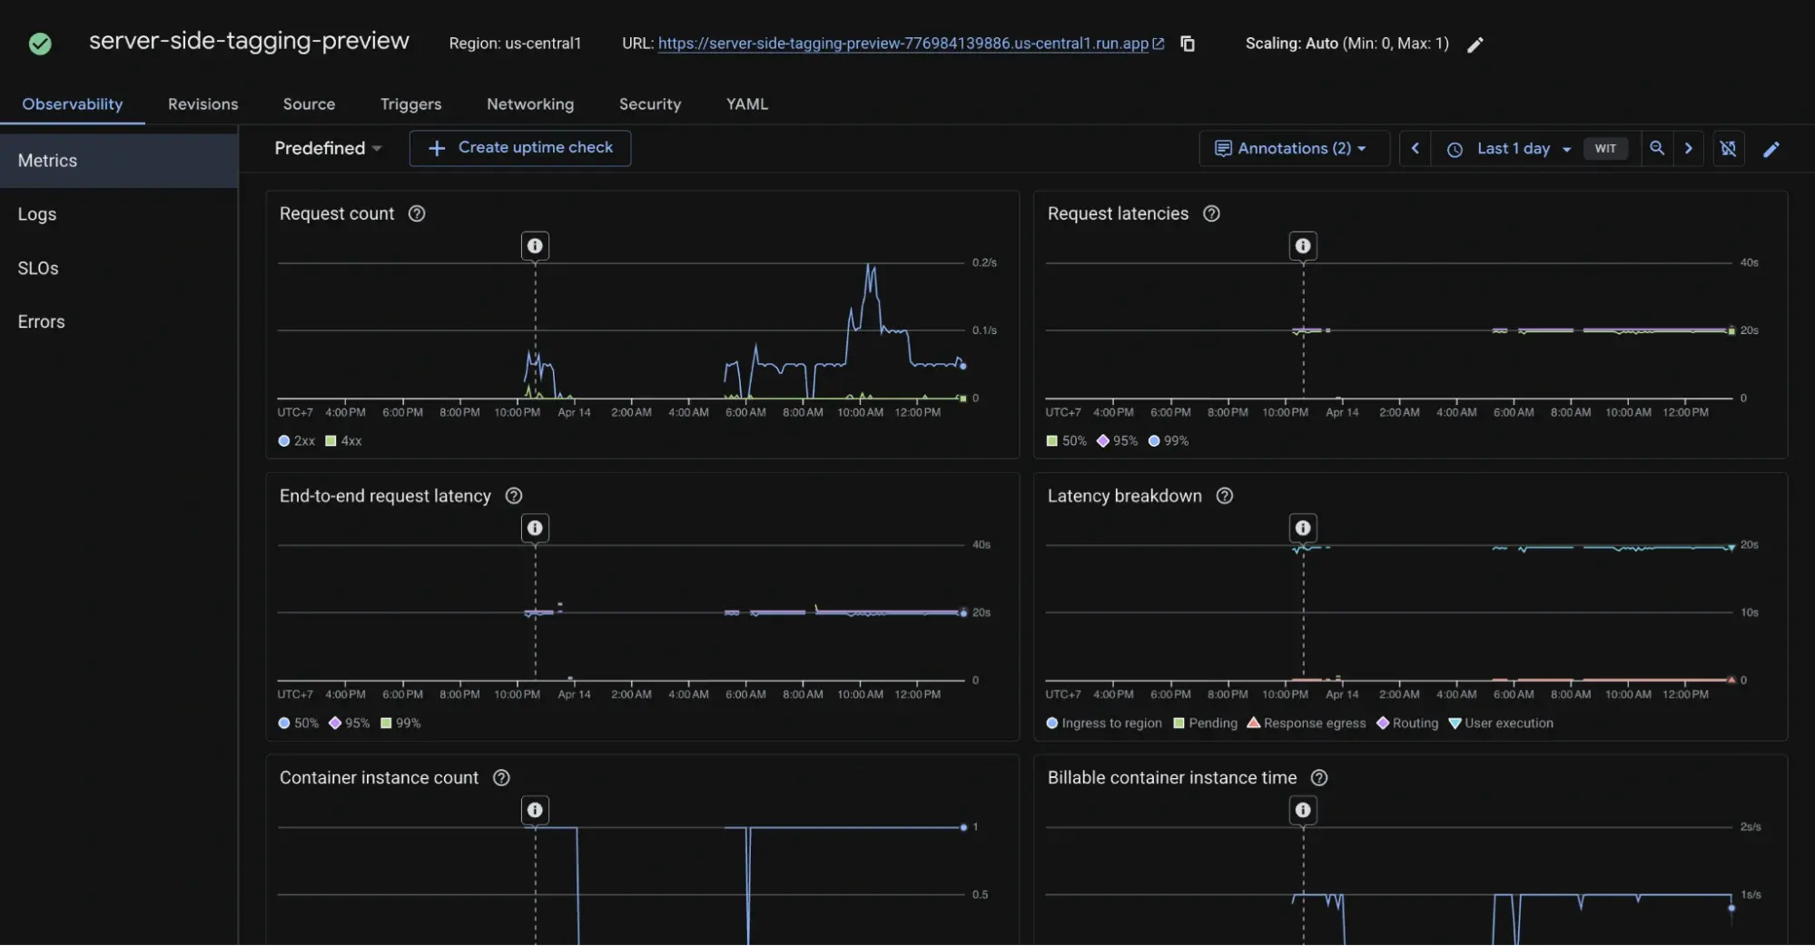The width and height of the screenshot is (1815, 946).
Task: Click the Request count chart title
Action: click(337, 213)
